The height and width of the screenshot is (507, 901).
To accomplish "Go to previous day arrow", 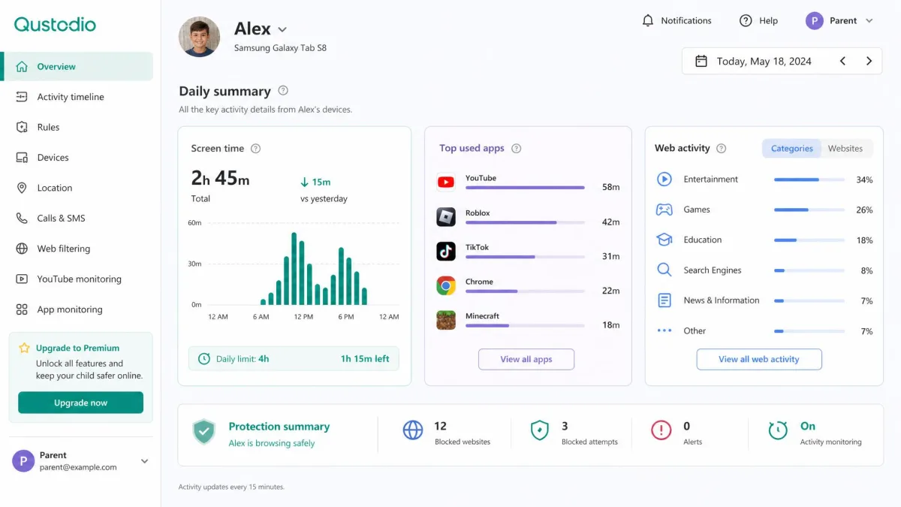I will [842, 61].
